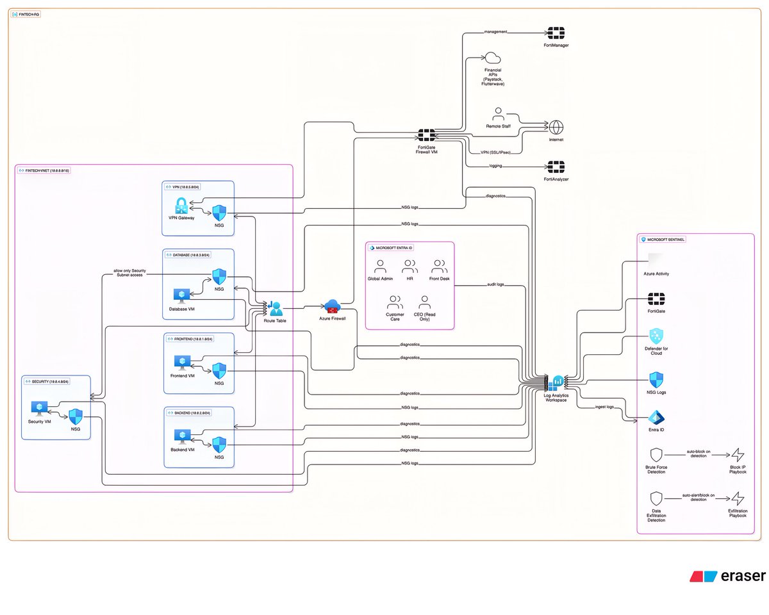
Task: Click the Customer Care group icon
Action: coord(395,302)
